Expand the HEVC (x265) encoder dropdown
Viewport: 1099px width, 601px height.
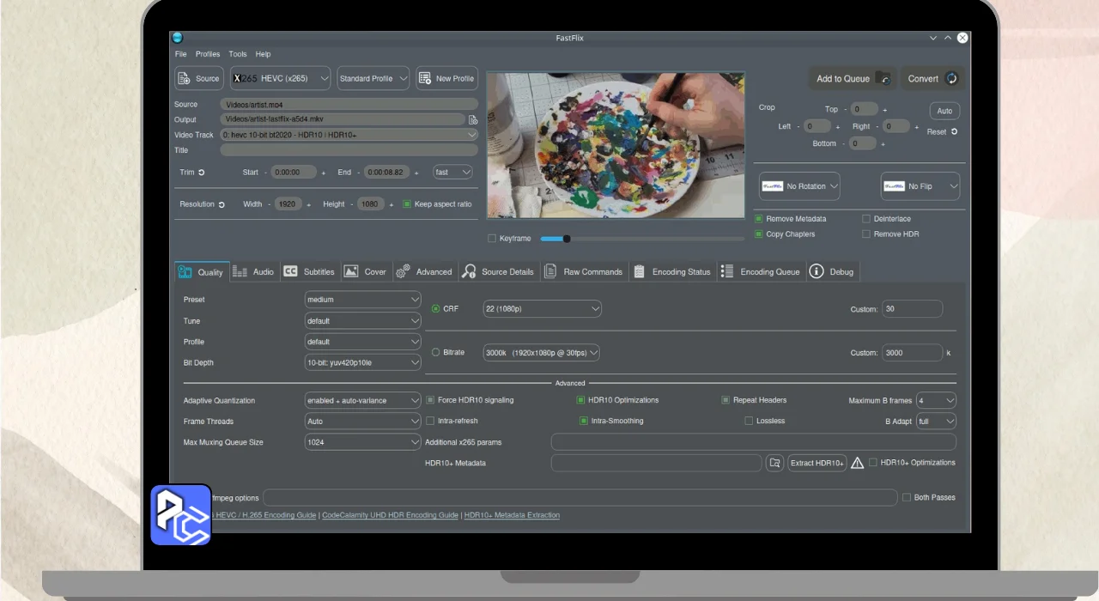pyautogui.click(x=280, y=78)
